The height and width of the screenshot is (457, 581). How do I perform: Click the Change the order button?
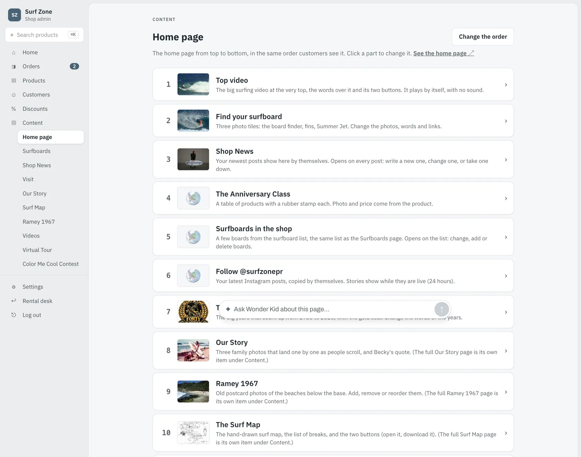[483, 37]
